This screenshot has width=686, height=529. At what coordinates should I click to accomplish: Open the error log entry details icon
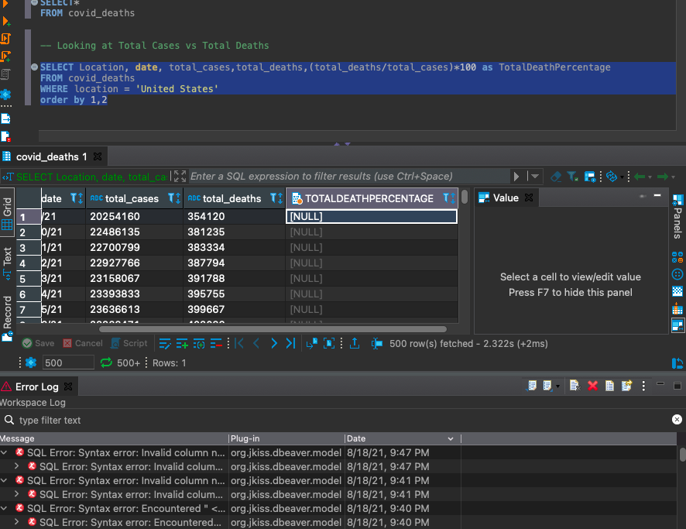coord(609,386)
